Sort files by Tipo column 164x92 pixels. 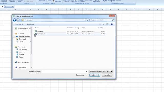[83, 28]
